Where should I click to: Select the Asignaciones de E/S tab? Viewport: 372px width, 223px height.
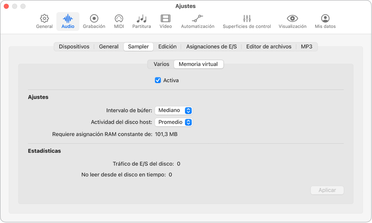[x=212, y=47]
